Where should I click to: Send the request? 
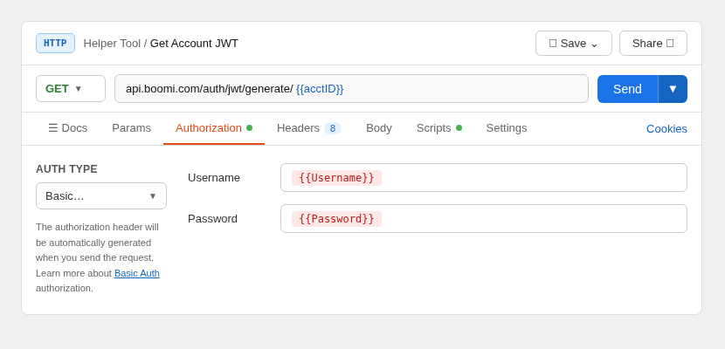(627, 89)
